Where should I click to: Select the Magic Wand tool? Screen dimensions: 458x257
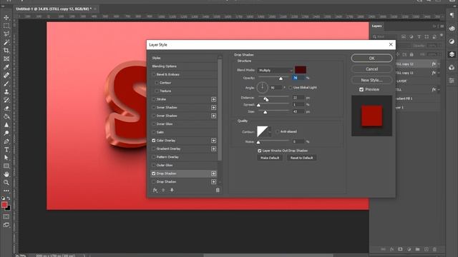tap(6, 42)
